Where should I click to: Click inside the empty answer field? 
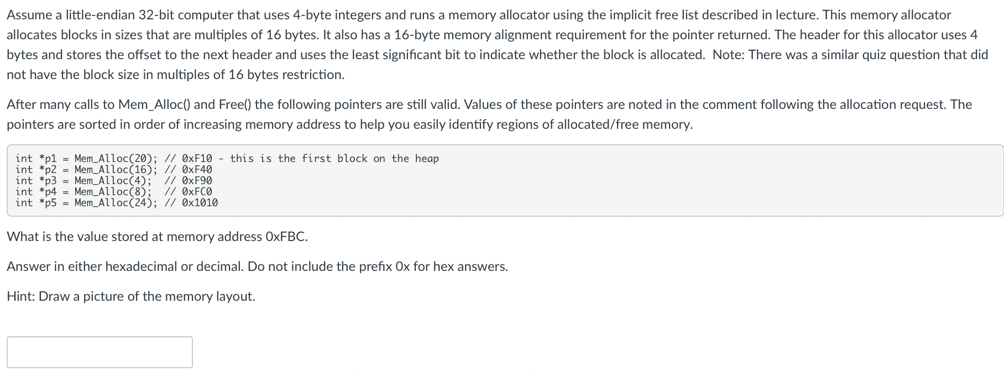coord(100,351)
